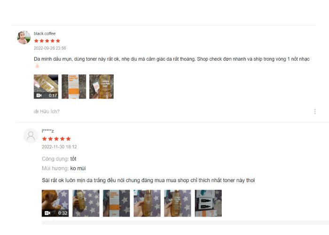Image resolution: width=329 pixels, height=235 pixels.
Task: Mark first review as Hữu ích
Action: 47,111
